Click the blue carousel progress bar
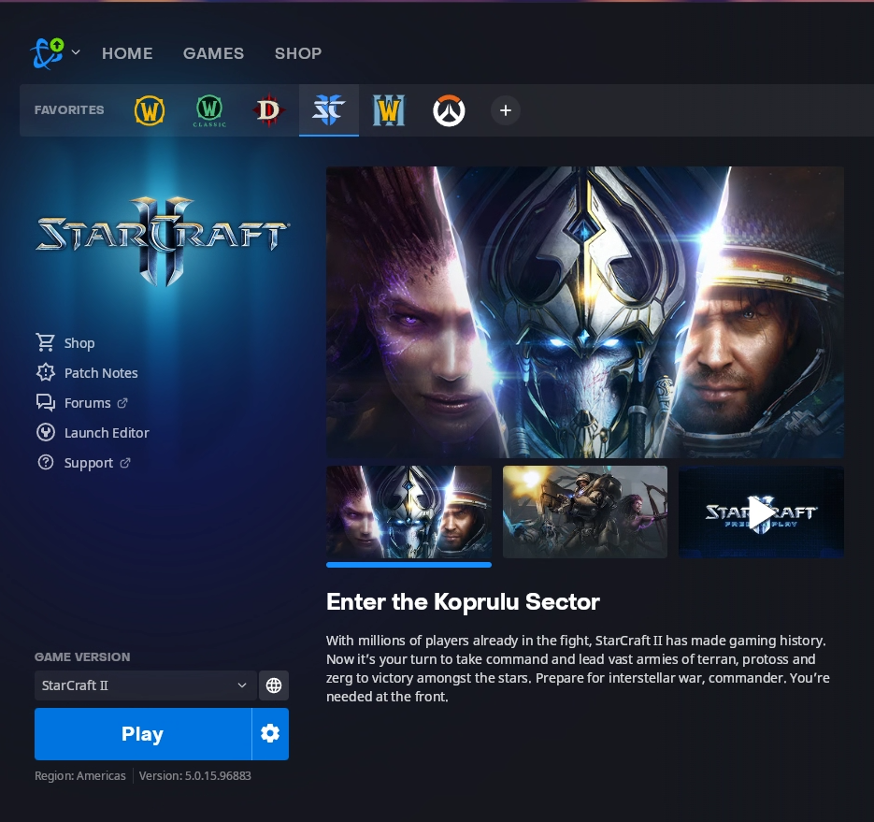Screen dimensions: 874x822 point(408,565)
